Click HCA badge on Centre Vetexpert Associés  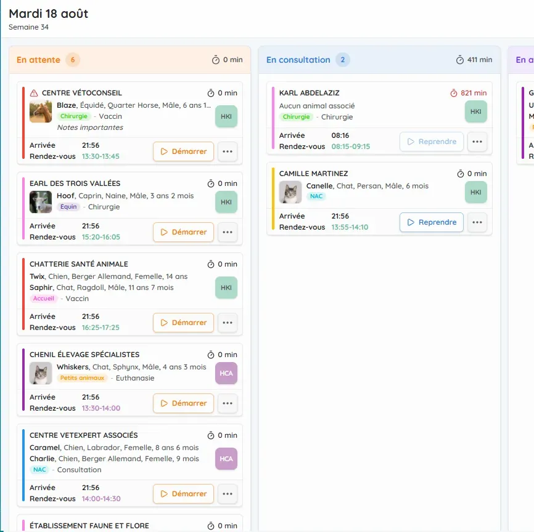coord(226,459)
